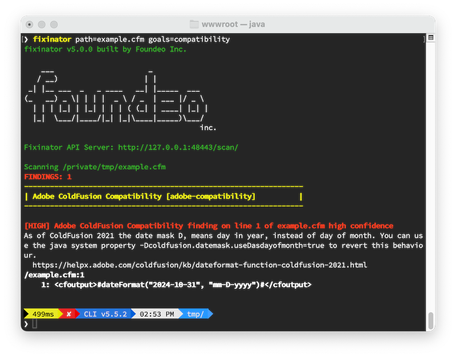Click the "inc." text under the logo
Image resolution: width=456 pixels, height=357 pixels.
(208, 127)
